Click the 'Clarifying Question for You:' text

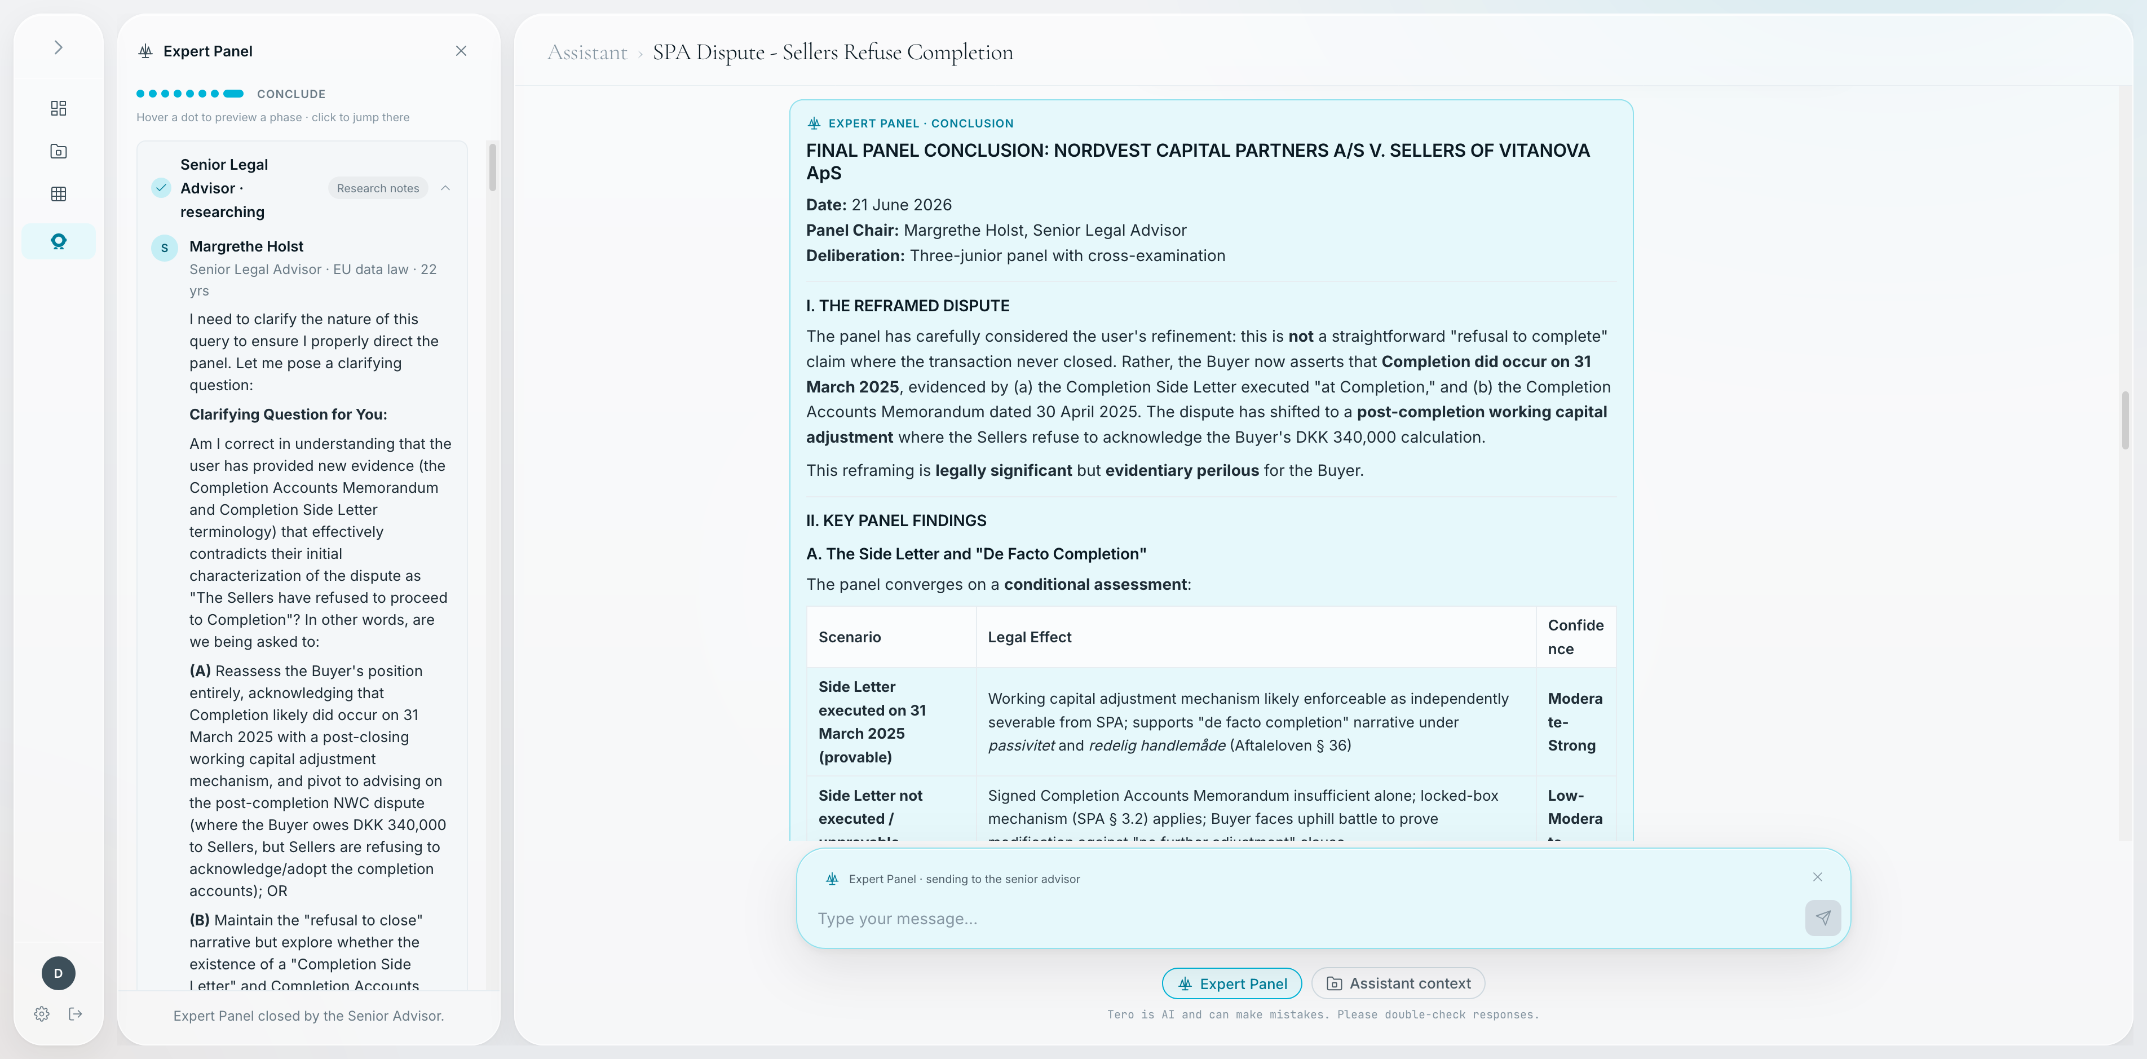point(288,414)
